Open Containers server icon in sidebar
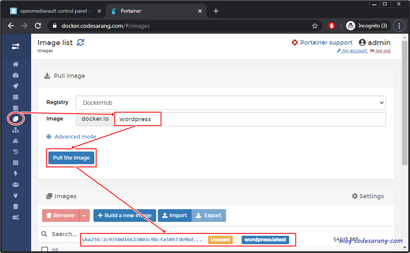The height and width of the screenshot is (253, 410). tap(16, 108)
